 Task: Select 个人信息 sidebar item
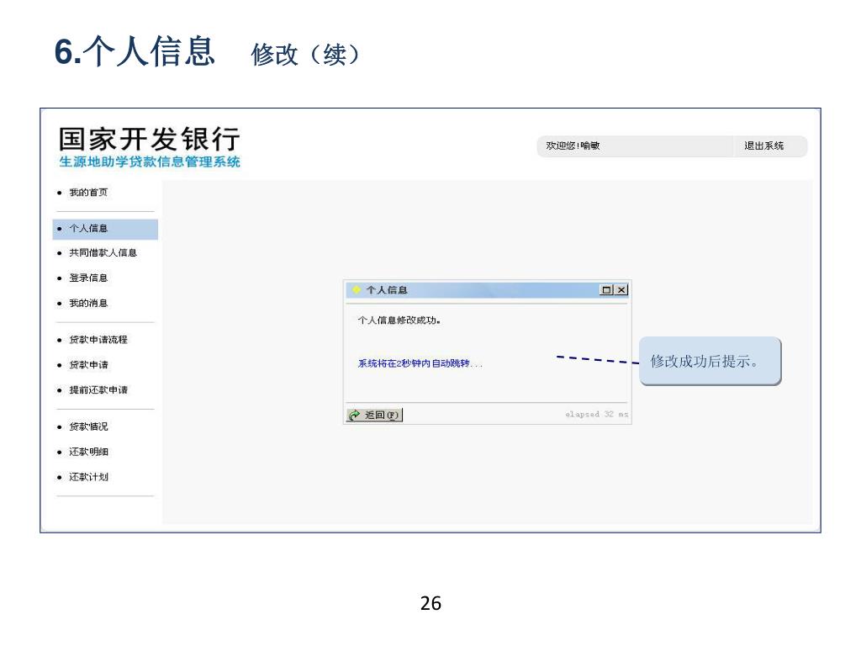(x=105, y=229)
